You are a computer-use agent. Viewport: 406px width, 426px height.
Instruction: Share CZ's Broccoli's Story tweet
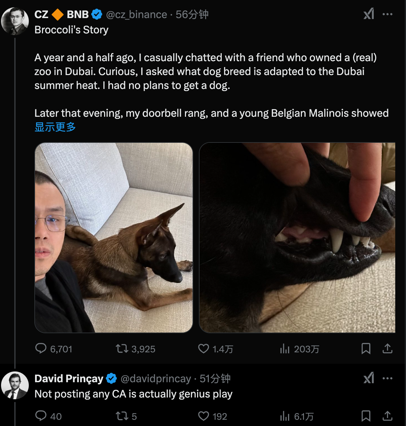coord(387,348)
